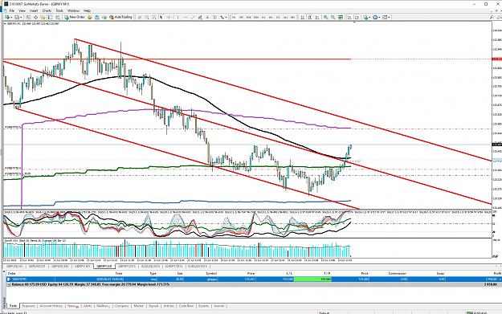Open the View menu

(x=22, y=10)
